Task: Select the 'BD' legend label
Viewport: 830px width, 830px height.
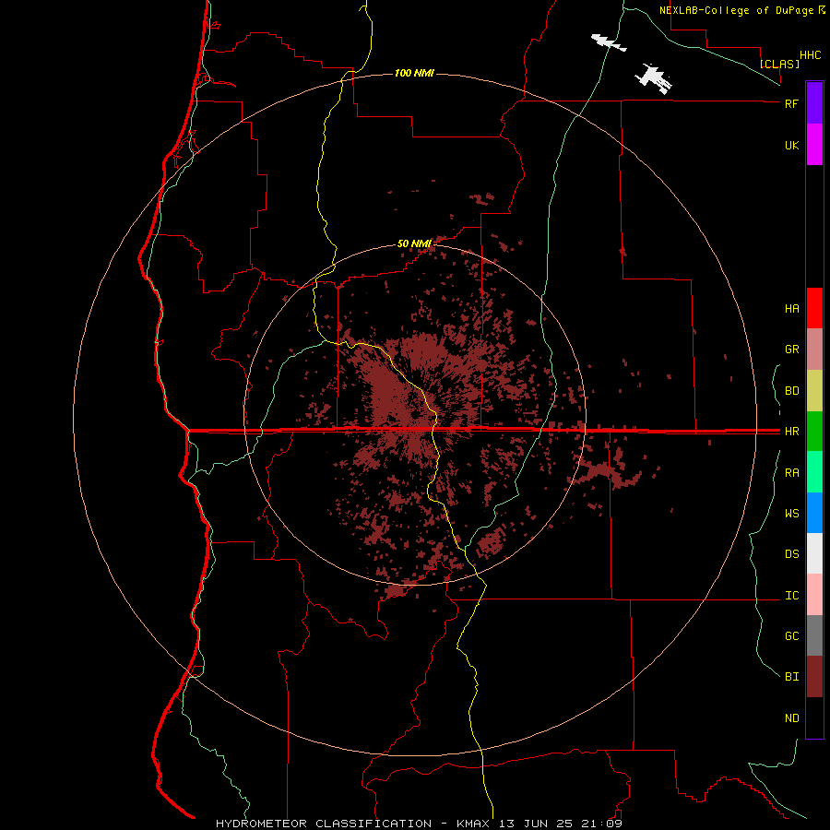Action: click(791, 391)
